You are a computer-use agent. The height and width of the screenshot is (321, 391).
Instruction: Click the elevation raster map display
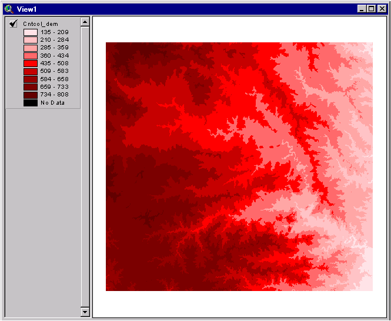coord(239,166)
